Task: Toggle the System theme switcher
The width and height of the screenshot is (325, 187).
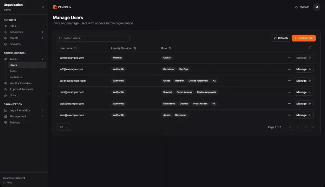Action: pos(302,7)
